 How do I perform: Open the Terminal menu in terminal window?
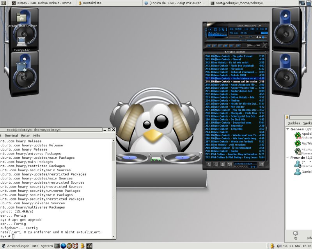(11, 135)
